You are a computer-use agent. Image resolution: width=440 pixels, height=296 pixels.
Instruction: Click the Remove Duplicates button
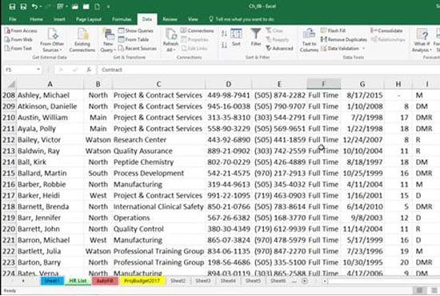click(344, 39)
